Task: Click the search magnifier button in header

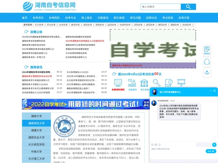Action: point(188,7)
